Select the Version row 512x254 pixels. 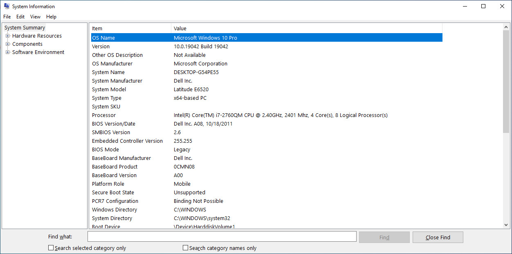(x=267, y=46)
